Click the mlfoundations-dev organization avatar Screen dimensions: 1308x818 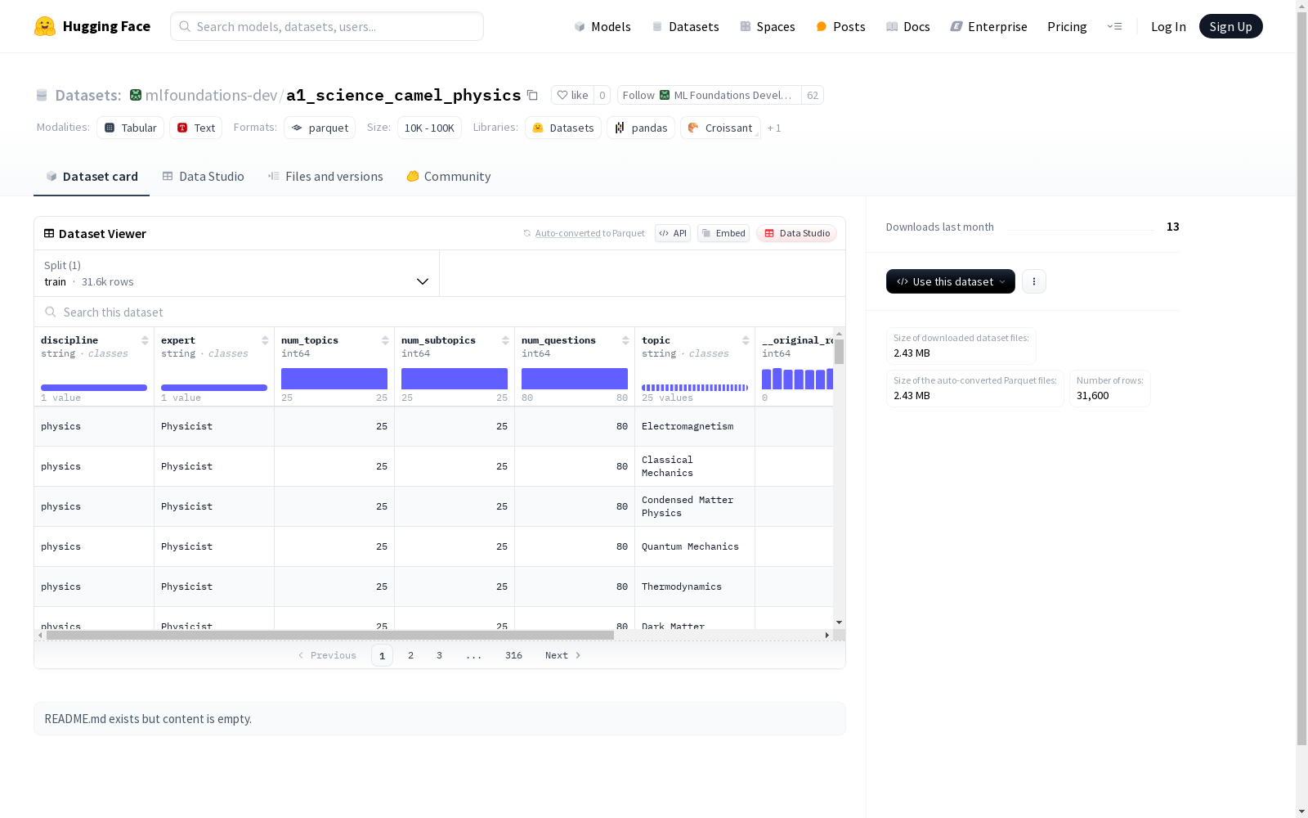136,95
